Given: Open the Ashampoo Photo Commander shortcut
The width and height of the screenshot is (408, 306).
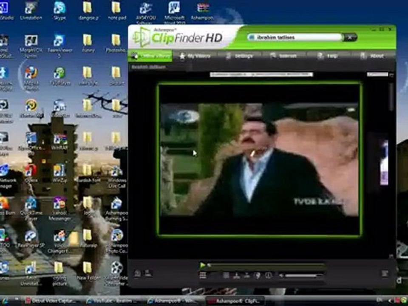Looking at the screenshot, I should pyautogui.click(x=117, y=242).
